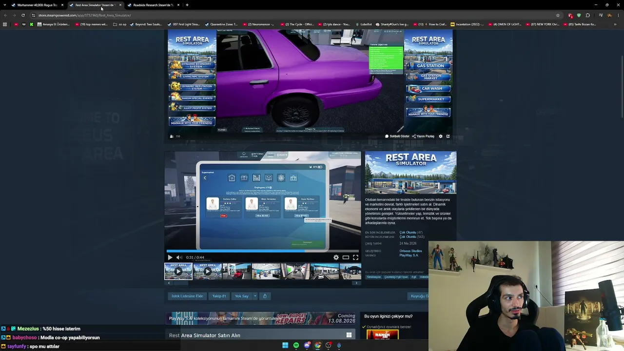
Task: Click the Yok Say button
Action: coord(241,296)
